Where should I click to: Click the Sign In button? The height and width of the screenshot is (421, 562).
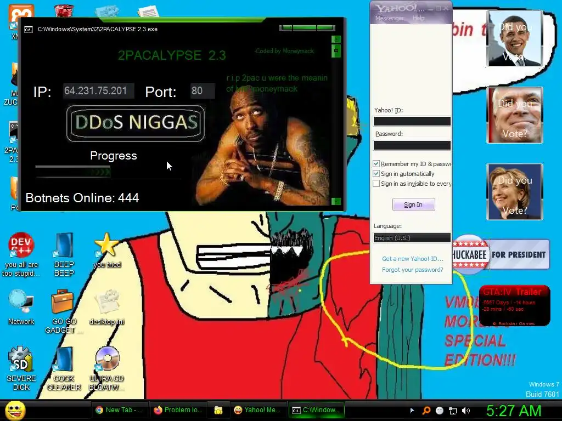click(x=414, y=204)
